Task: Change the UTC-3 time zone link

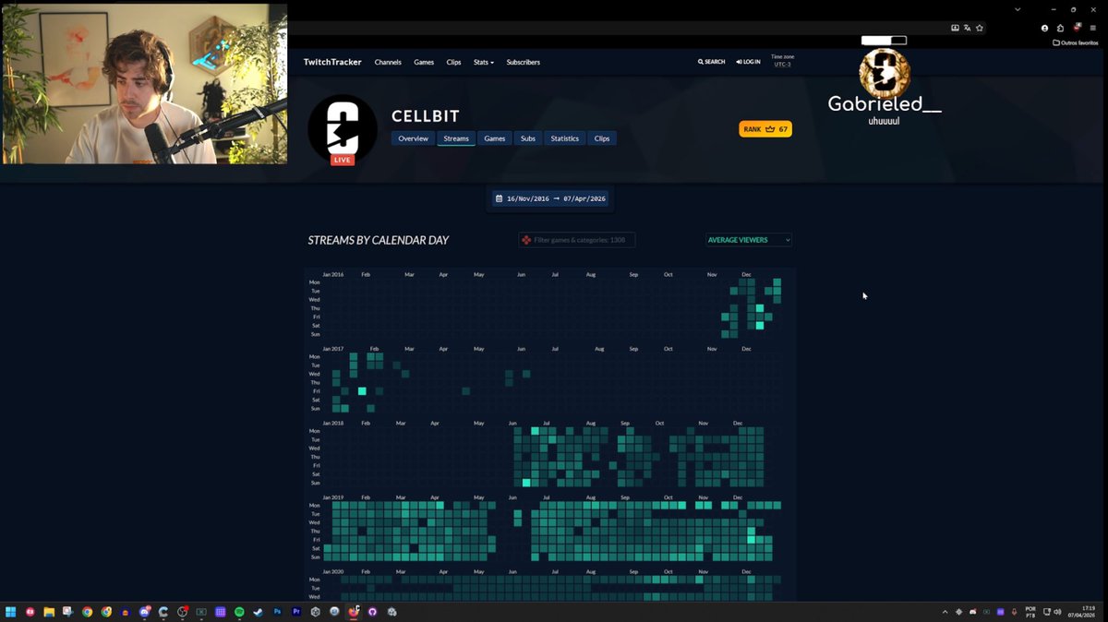Action: tap(782, 65)
